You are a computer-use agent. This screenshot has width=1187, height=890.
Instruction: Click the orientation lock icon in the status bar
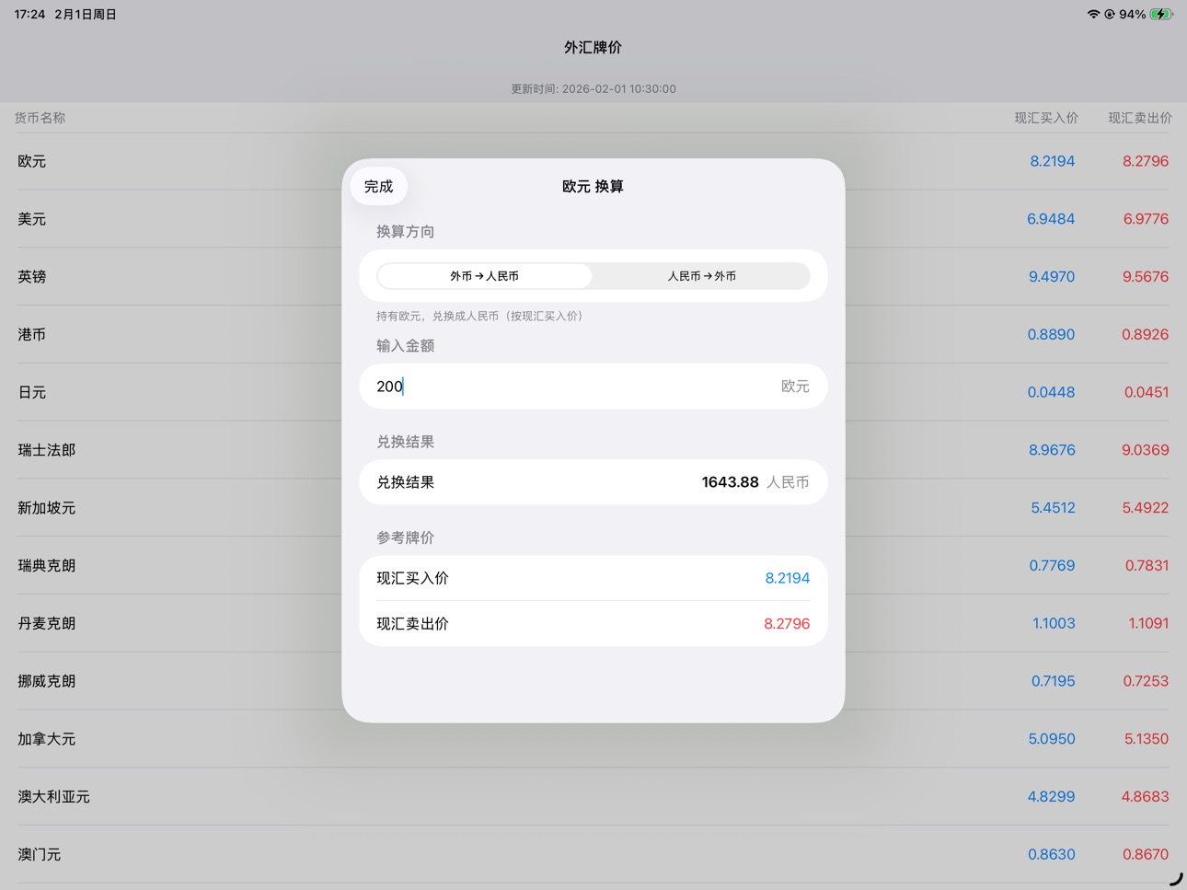pyautogui.click(x=1110, y=14)
